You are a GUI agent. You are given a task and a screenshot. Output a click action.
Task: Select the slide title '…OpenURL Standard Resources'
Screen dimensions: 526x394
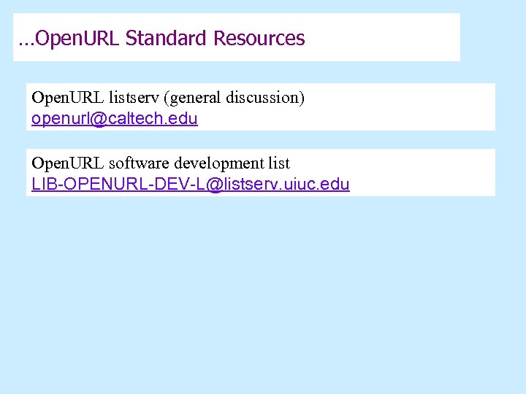point(161,38)
